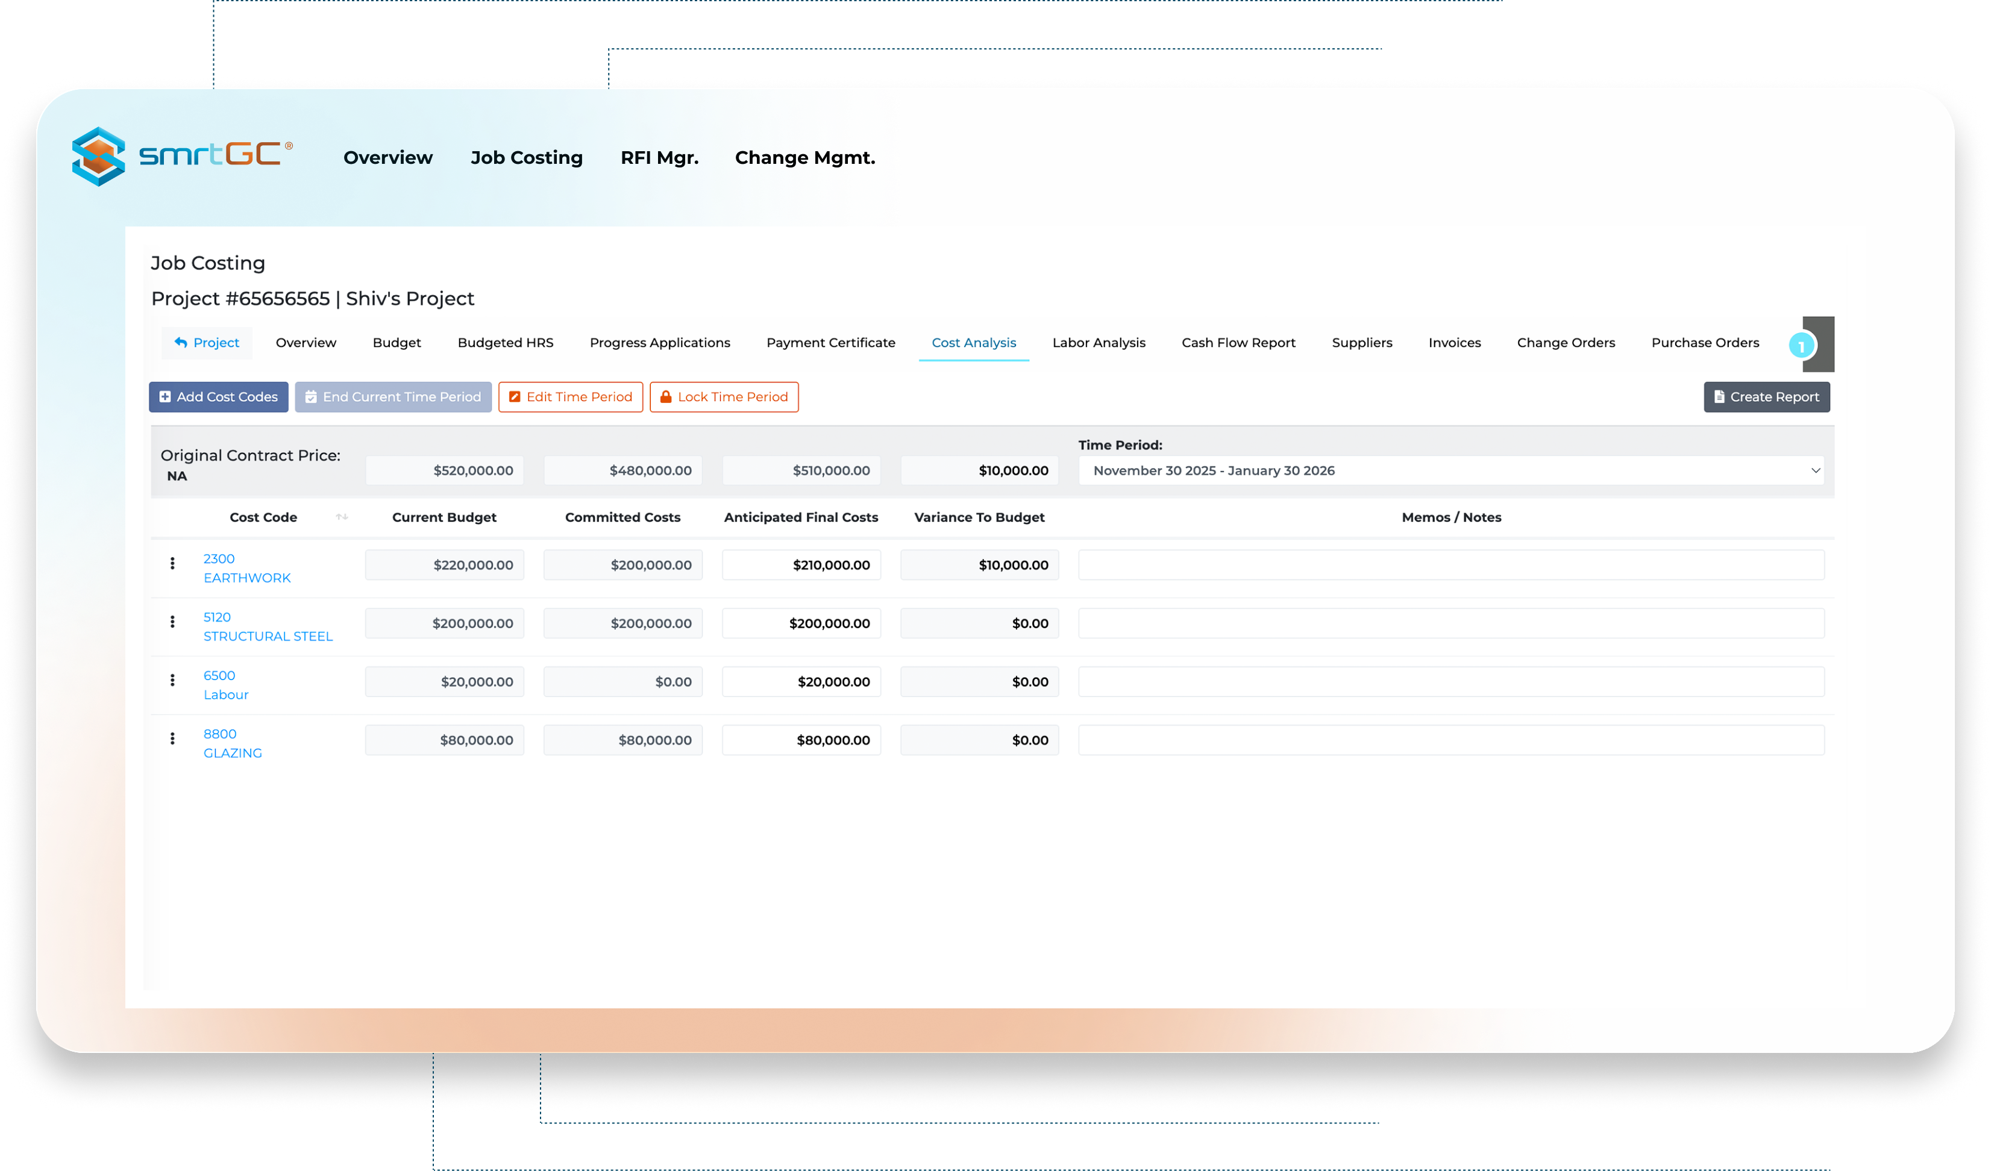Open the Cash Flow Report tab
This screenshot has height=1171, width=1991.
pos(1238,343)
